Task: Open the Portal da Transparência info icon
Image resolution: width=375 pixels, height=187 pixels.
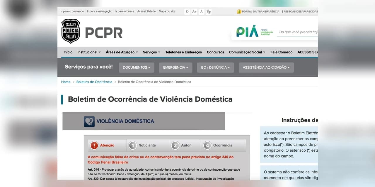Action: pyautogui.click(x=239, y=12)
